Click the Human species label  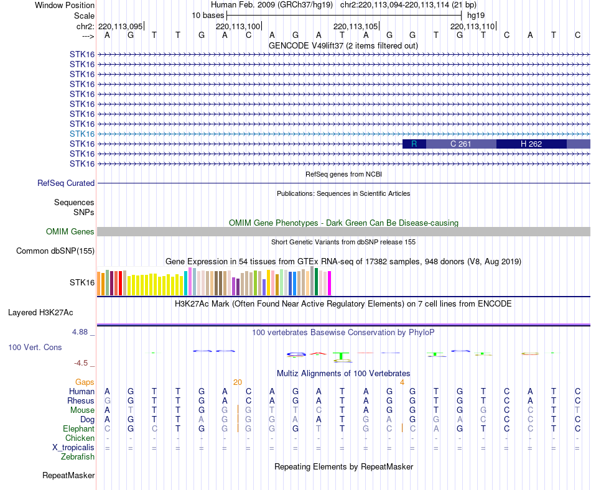[81, 392]
